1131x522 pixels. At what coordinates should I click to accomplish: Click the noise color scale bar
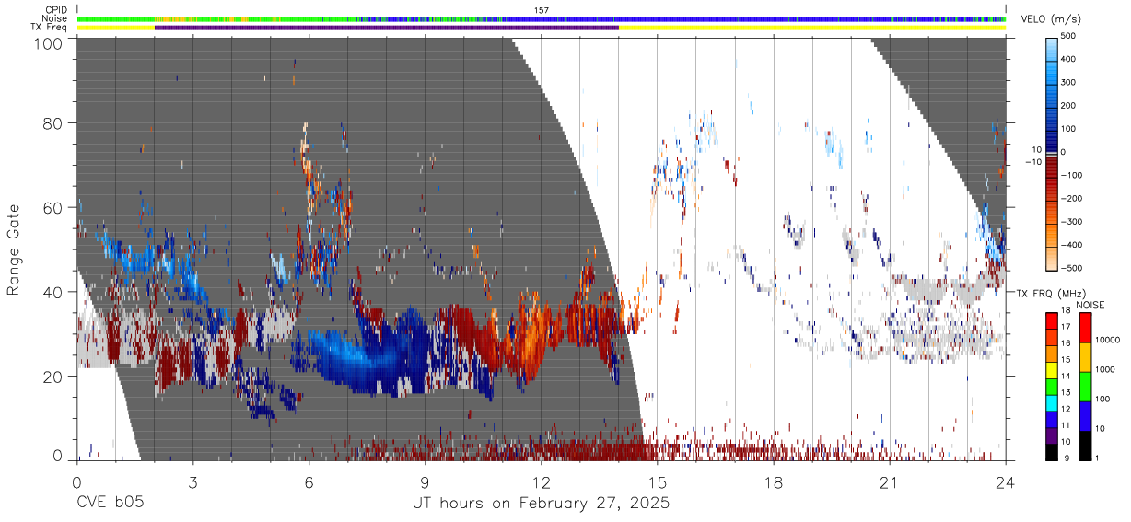1084,386
